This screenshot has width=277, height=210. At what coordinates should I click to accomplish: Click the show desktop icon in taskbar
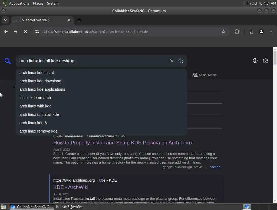click(3, 207)
